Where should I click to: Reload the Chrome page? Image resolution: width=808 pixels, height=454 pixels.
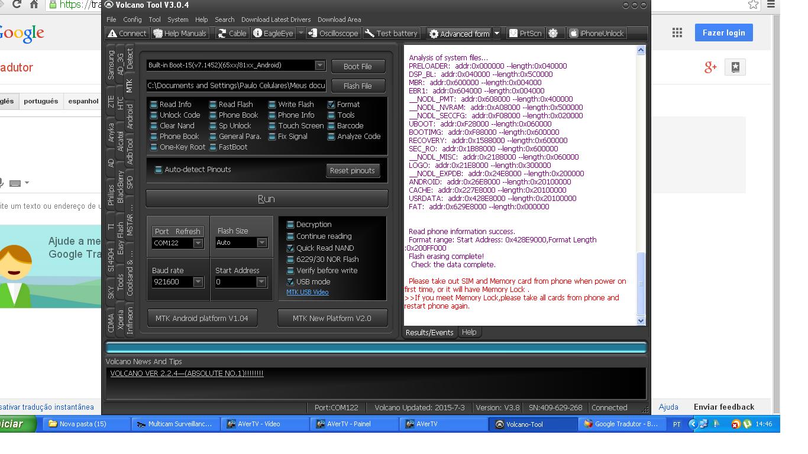point(17,5)
